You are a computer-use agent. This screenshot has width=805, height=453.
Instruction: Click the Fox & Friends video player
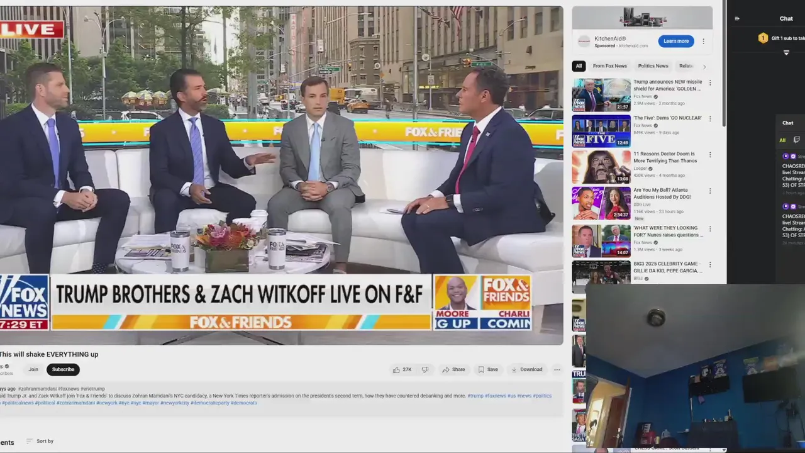point(281,176)
